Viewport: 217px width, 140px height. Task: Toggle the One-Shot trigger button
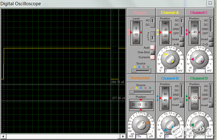point(153,52)
